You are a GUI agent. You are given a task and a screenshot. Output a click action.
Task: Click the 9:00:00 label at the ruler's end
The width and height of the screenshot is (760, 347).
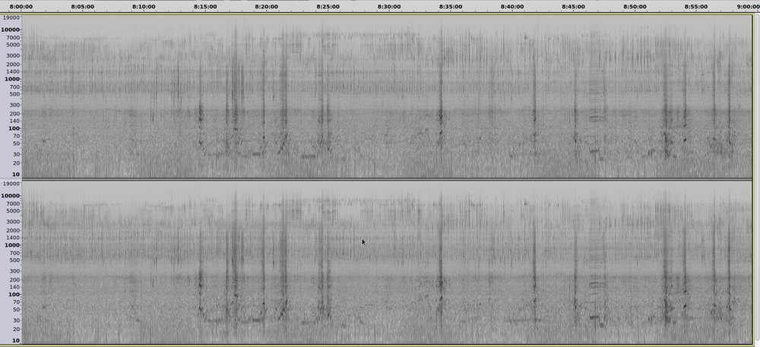[x=746, y=6]
